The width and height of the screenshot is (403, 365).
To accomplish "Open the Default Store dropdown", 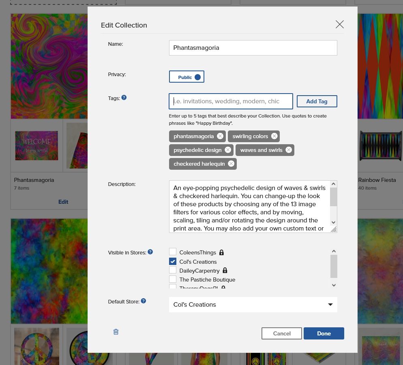I will point(253,305).
